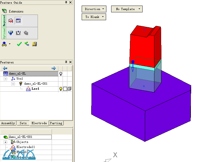Open the To Blank dropdown
The image size is (199, 162).
click(94, 17)
